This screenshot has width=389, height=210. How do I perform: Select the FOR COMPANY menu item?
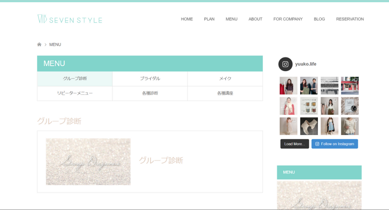pyautogui.click(x=288, y=19)
